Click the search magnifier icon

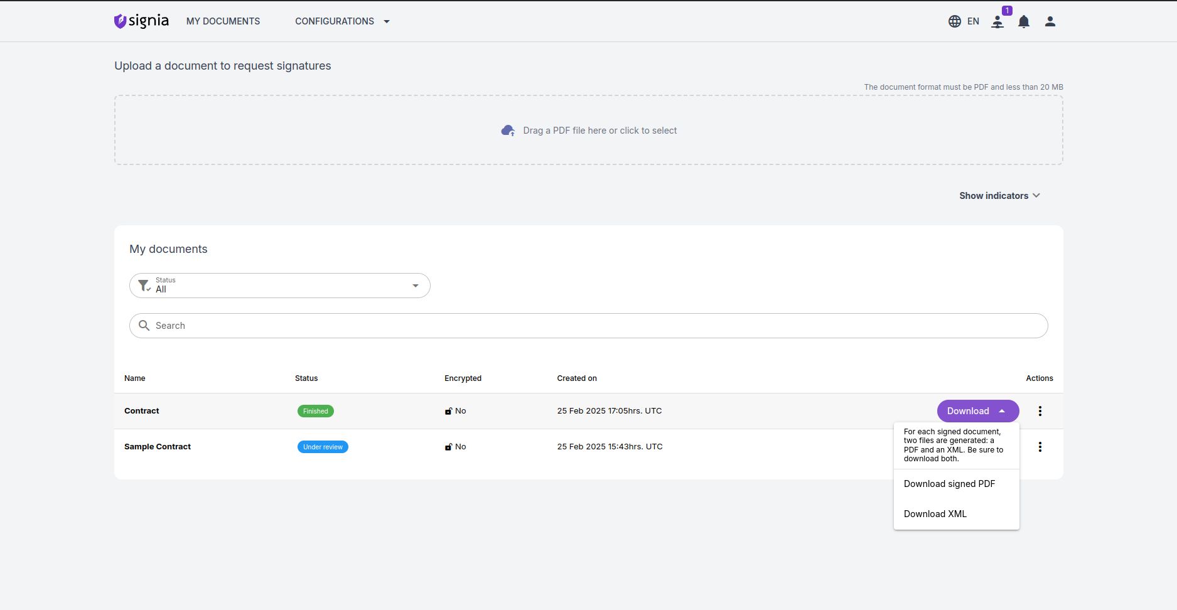[x=144, y=326]
